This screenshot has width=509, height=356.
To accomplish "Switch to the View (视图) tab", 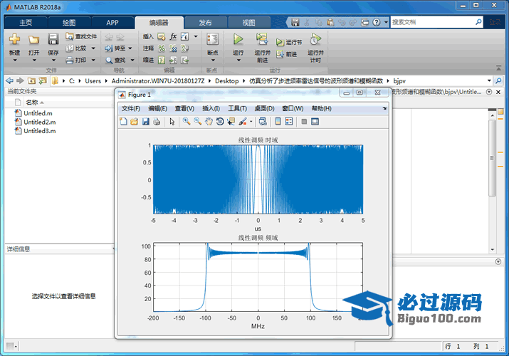I will (248, 23).
